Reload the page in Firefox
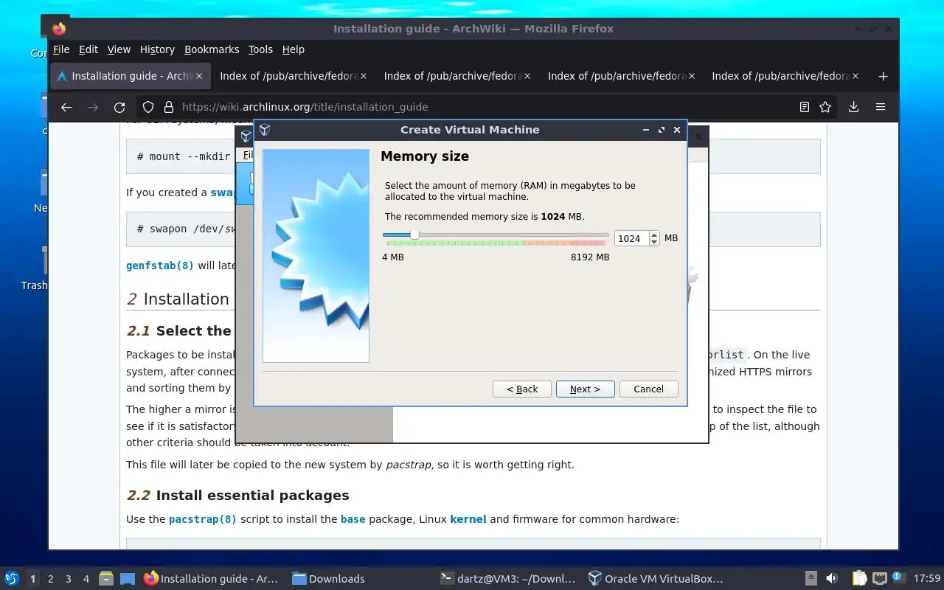The width and height of the screenshot is (944, 590). (119, 107)
